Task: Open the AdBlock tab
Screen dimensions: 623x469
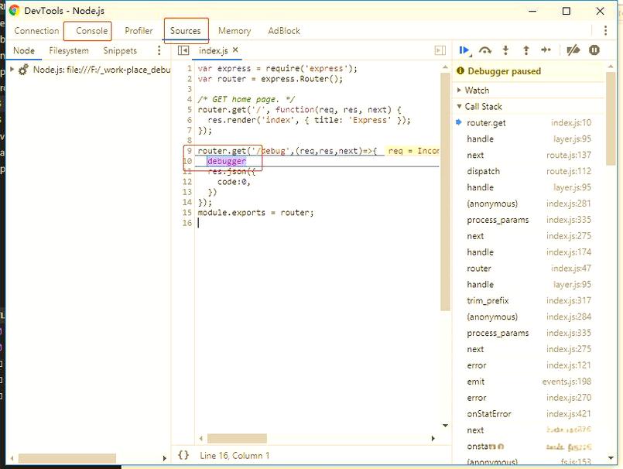Action: coord(284,31)
